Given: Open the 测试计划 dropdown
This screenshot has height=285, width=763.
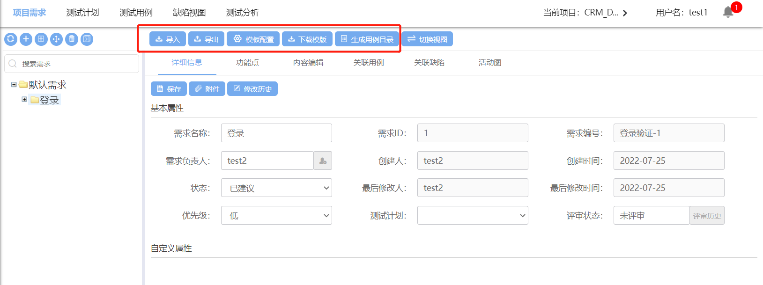Looking at the screenshot, I should (x=473, y=216).
